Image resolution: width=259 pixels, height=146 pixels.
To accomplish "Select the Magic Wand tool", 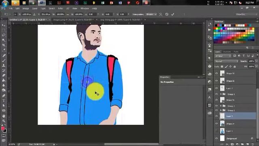I will click(x=4, y=40).
